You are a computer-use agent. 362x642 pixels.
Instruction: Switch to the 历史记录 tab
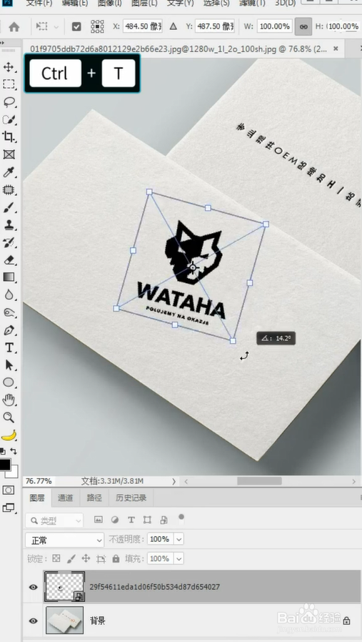tap(131, 498)
